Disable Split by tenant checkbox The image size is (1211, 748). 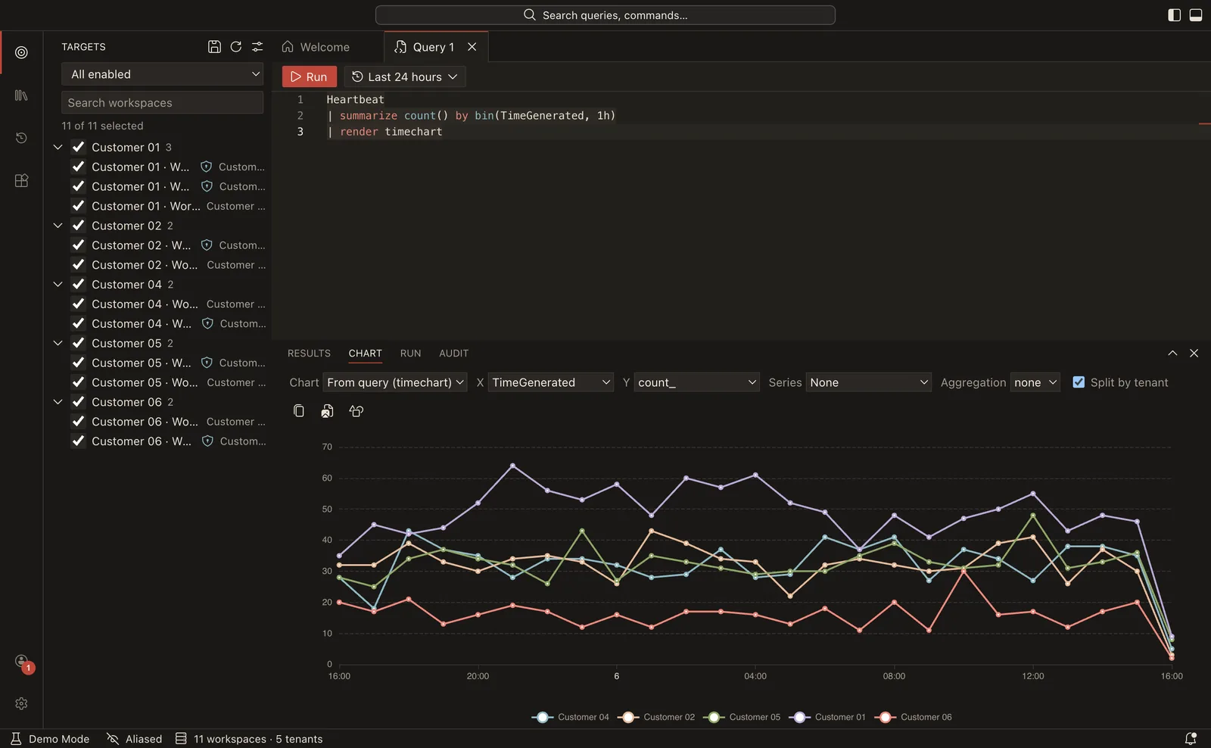pyautogui.click(x=1079, y=382)
